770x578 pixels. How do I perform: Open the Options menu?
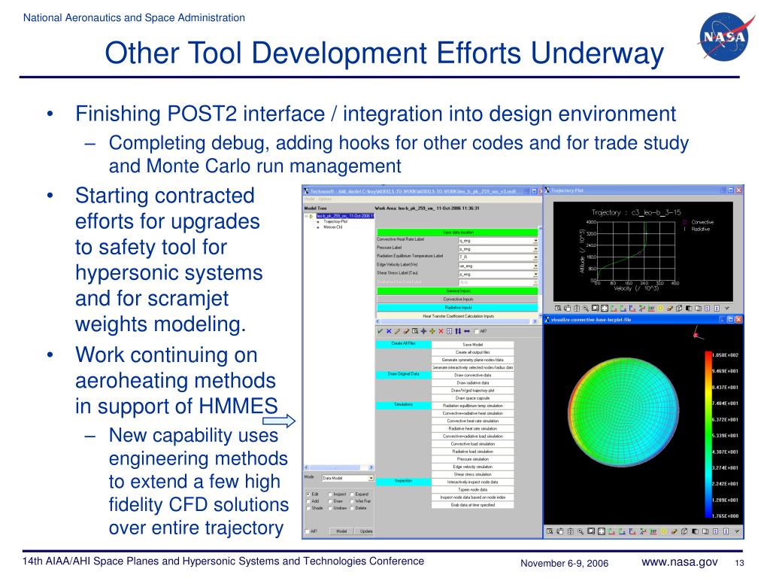coord(325,199)
